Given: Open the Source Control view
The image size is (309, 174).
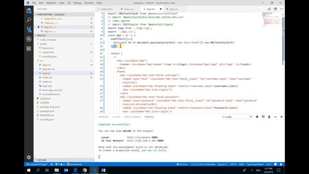Looking at the screenshot, I should tap(29, 29).
